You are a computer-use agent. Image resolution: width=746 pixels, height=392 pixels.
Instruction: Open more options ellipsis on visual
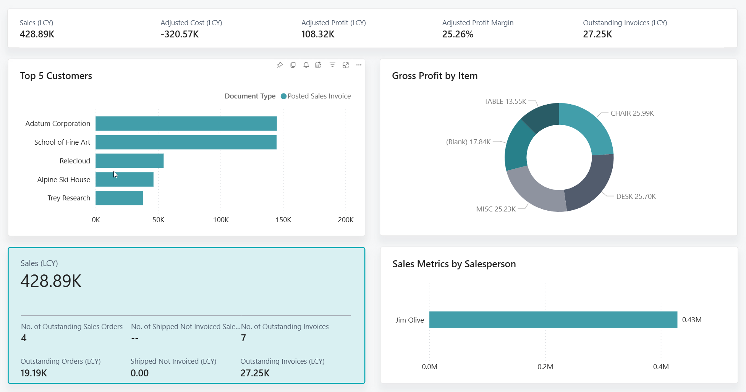[x=359, y=65]
